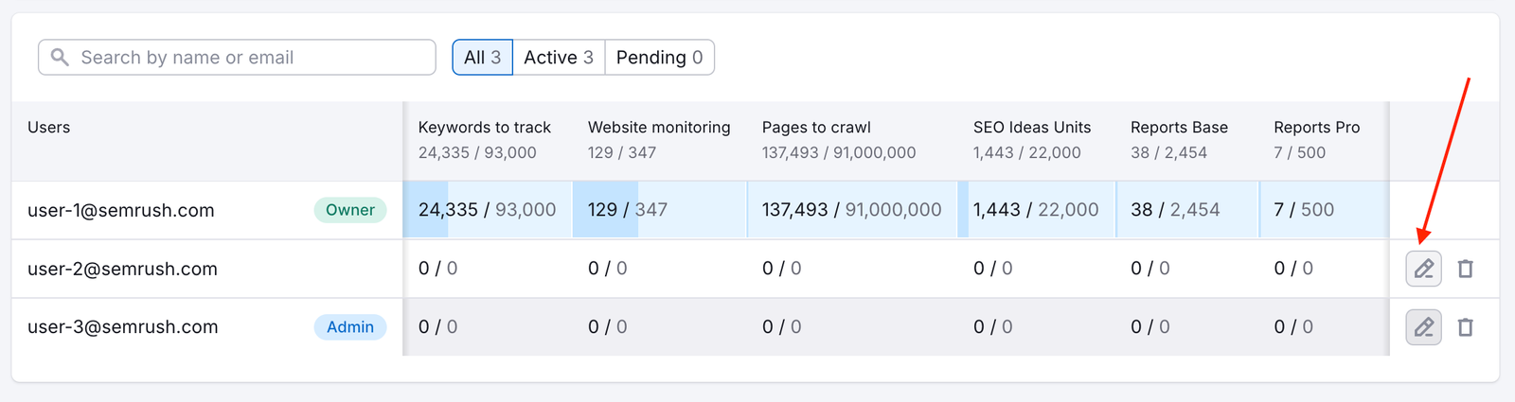Select the user-2@semrush.com email
This screenshot has height=402, width=1515.
pyautogui.click(x=122, y=269)
